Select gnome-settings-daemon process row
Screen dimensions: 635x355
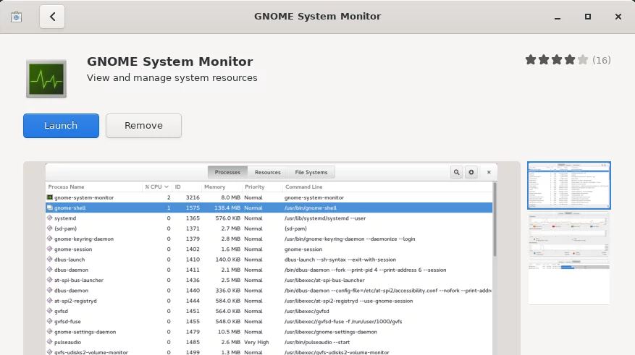pos(269,332)
